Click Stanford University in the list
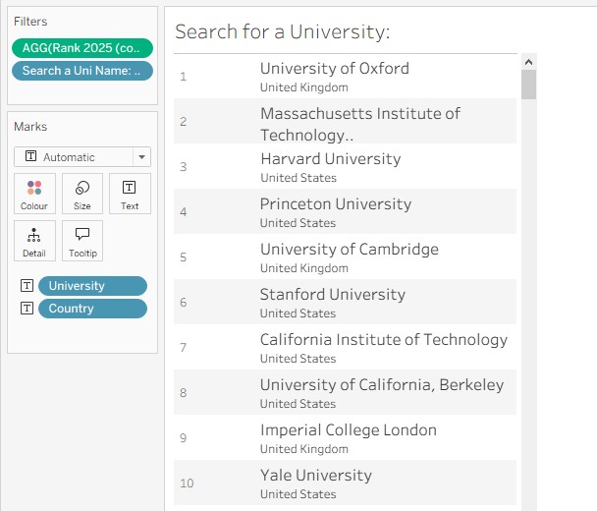The image size is (597, 511). [332, 295]
